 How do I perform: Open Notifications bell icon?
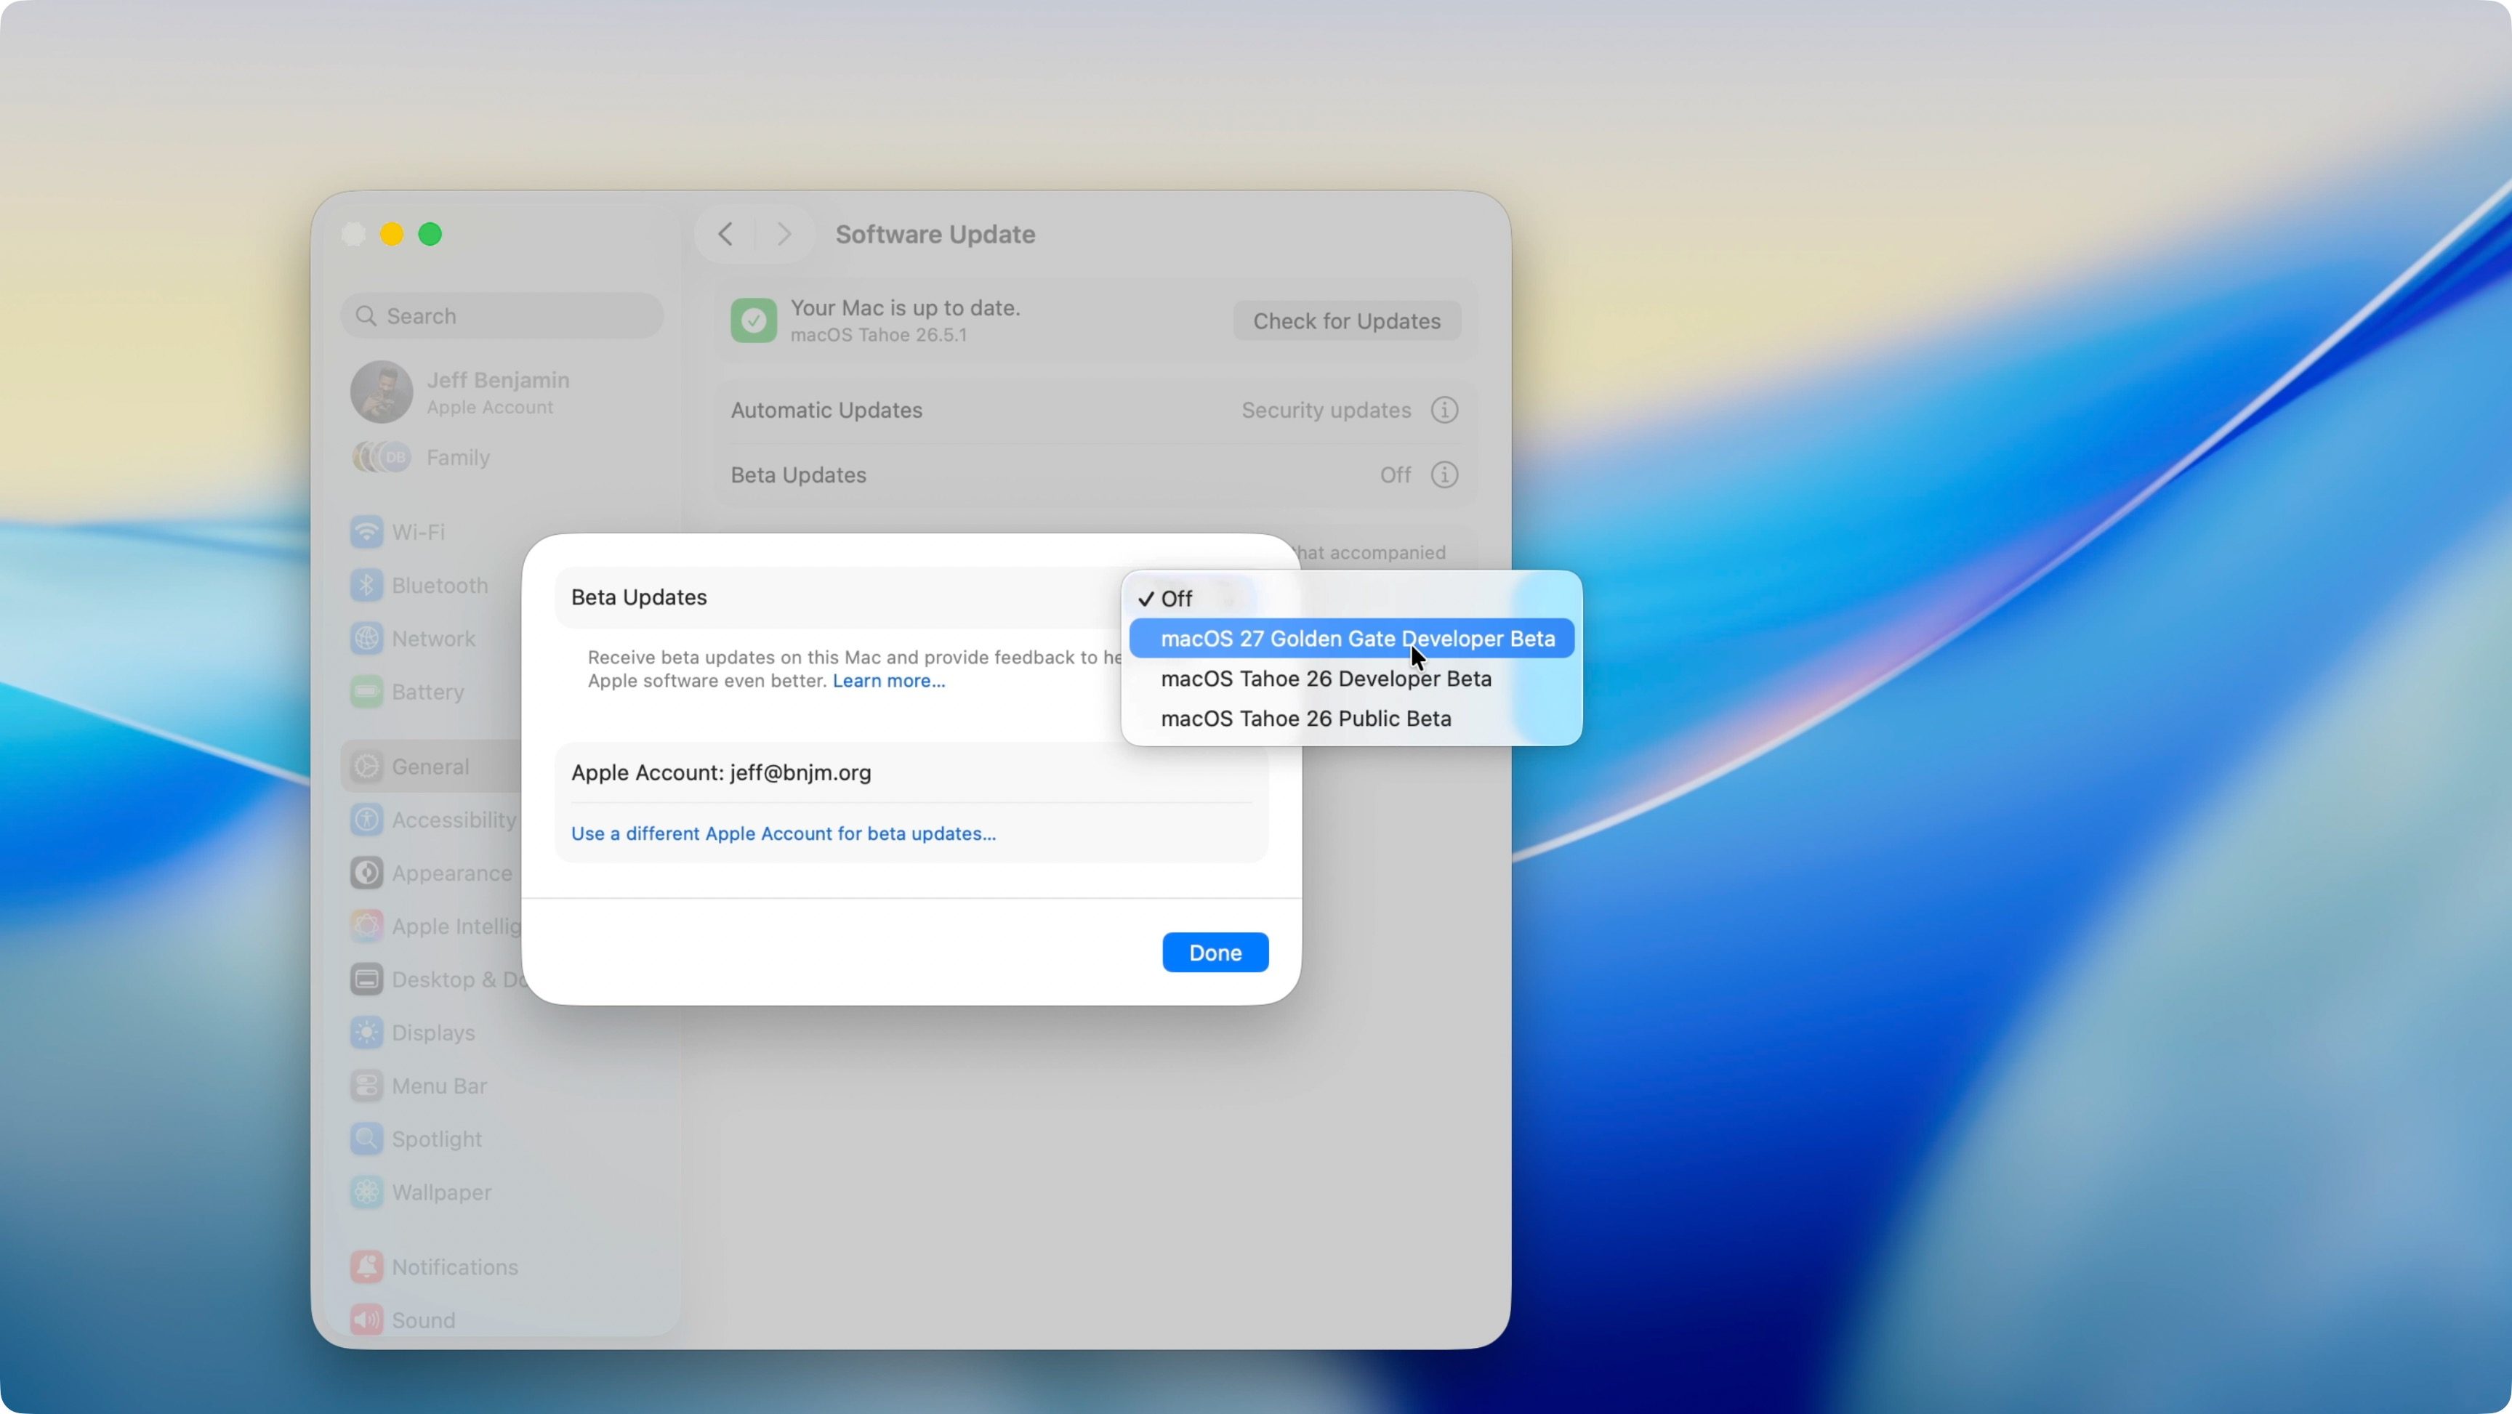pyautogui.click(x=366, y=1266)
